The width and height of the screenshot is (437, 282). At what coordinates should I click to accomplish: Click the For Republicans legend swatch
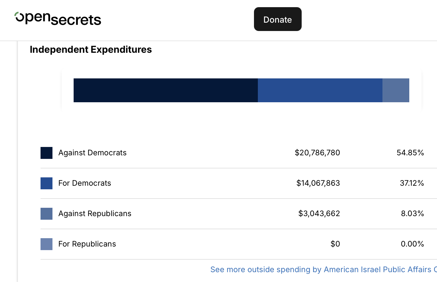[47, 244]
